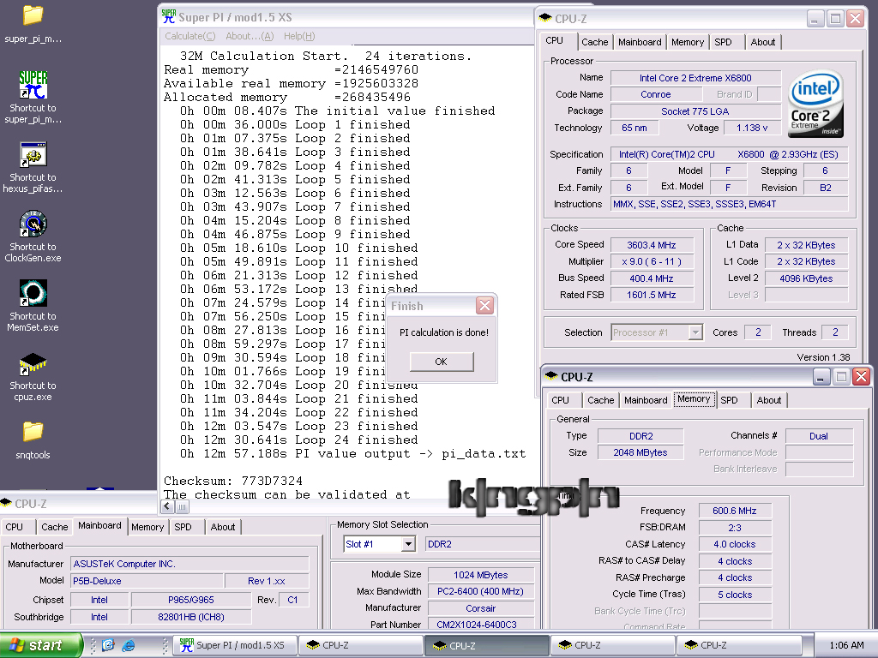The height and width of the screenshot is (658, 878).
Task: Switch to the fourth CPU-Z taskbar button
Action: coord(738,645)
